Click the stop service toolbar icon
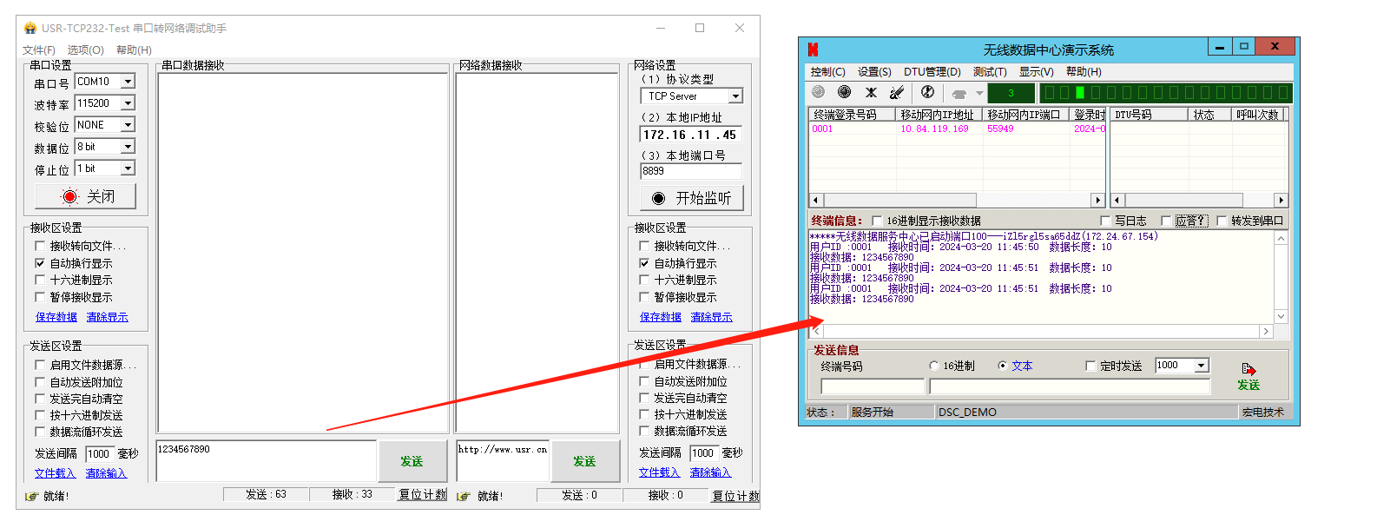Screen dimensions: 1377x515 coord(844,92)
